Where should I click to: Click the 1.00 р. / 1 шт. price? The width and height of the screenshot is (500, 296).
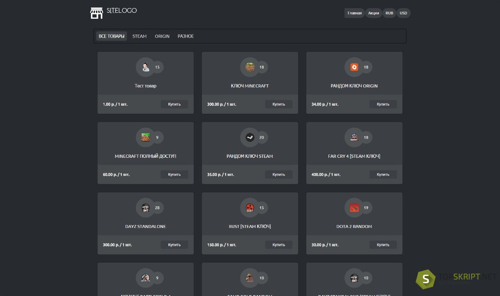115,104
